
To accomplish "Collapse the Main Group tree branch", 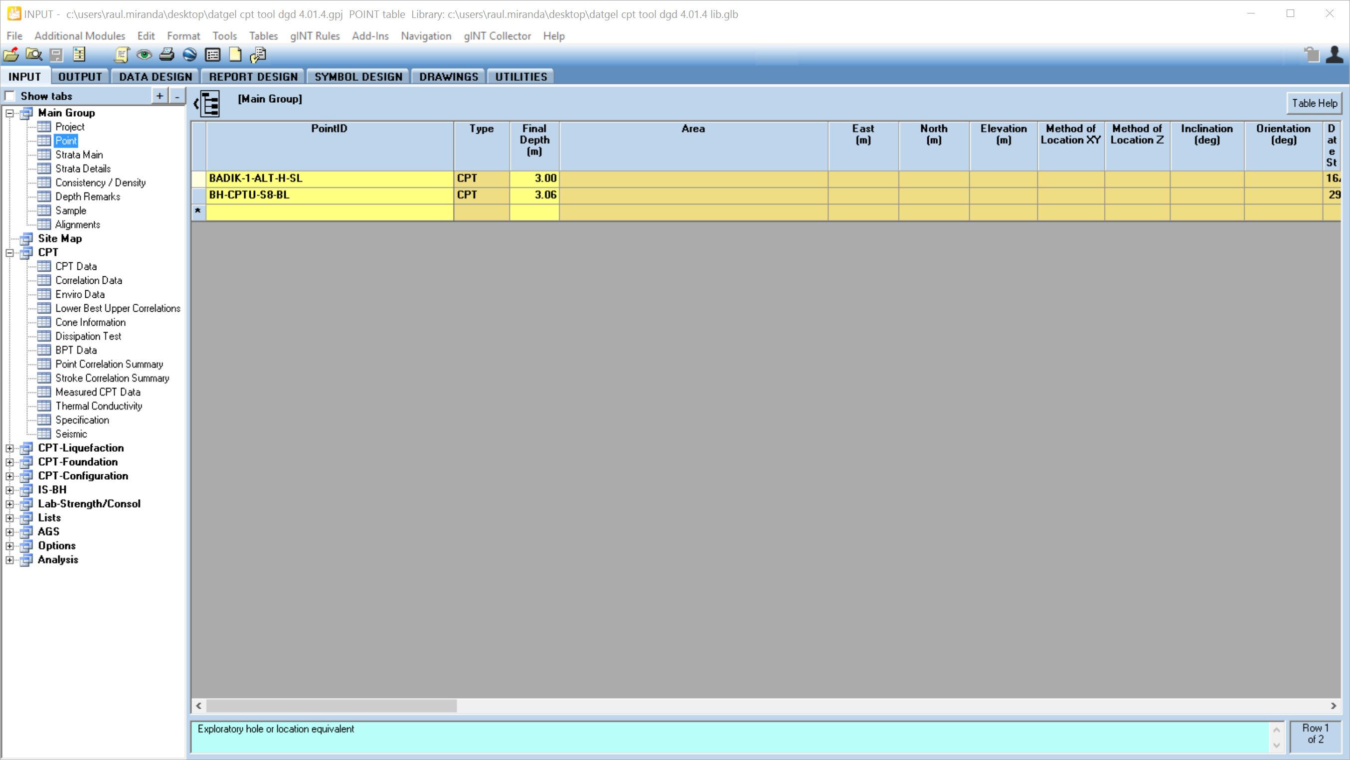I will tap(9, 112).
